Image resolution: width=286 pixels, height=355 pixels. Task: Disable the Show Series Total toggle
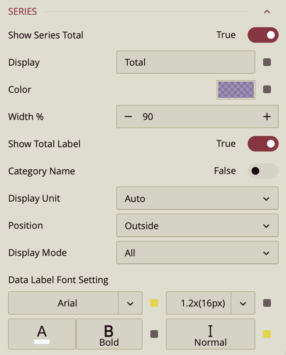coord(263,35)
